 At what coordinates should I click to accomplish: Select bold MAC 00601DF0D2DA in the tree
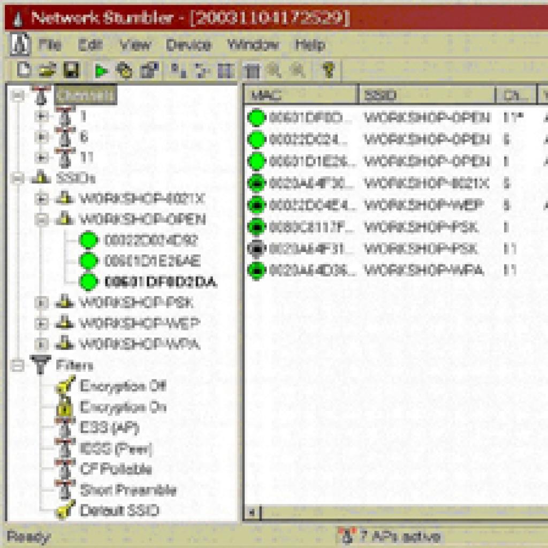tap(161, 281)
